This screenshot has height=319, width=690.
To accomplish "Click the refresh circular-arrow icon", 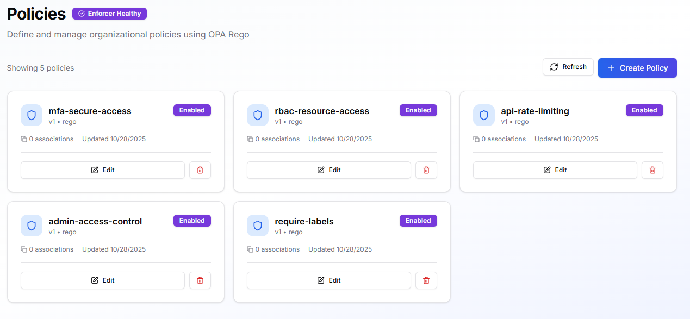I will [554, 66].
